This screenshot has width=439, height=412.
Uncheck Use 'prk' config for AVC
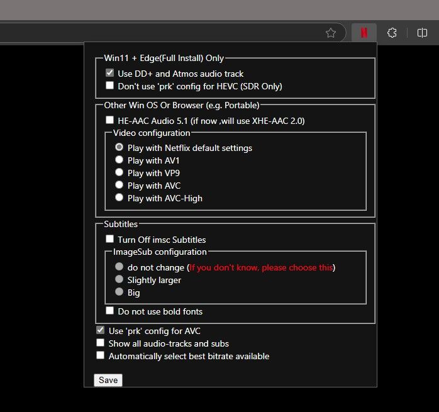(x=100, y=330)
